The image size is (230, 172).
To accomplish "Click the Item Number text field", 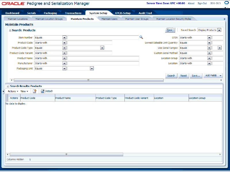I will pyautogui.click(x=103, y=38).
